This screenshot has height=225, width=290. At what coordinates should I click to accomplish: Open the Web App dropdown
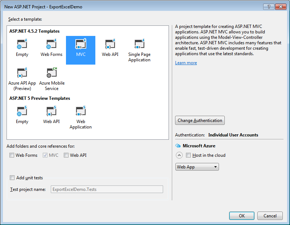(x=197, y=167)
